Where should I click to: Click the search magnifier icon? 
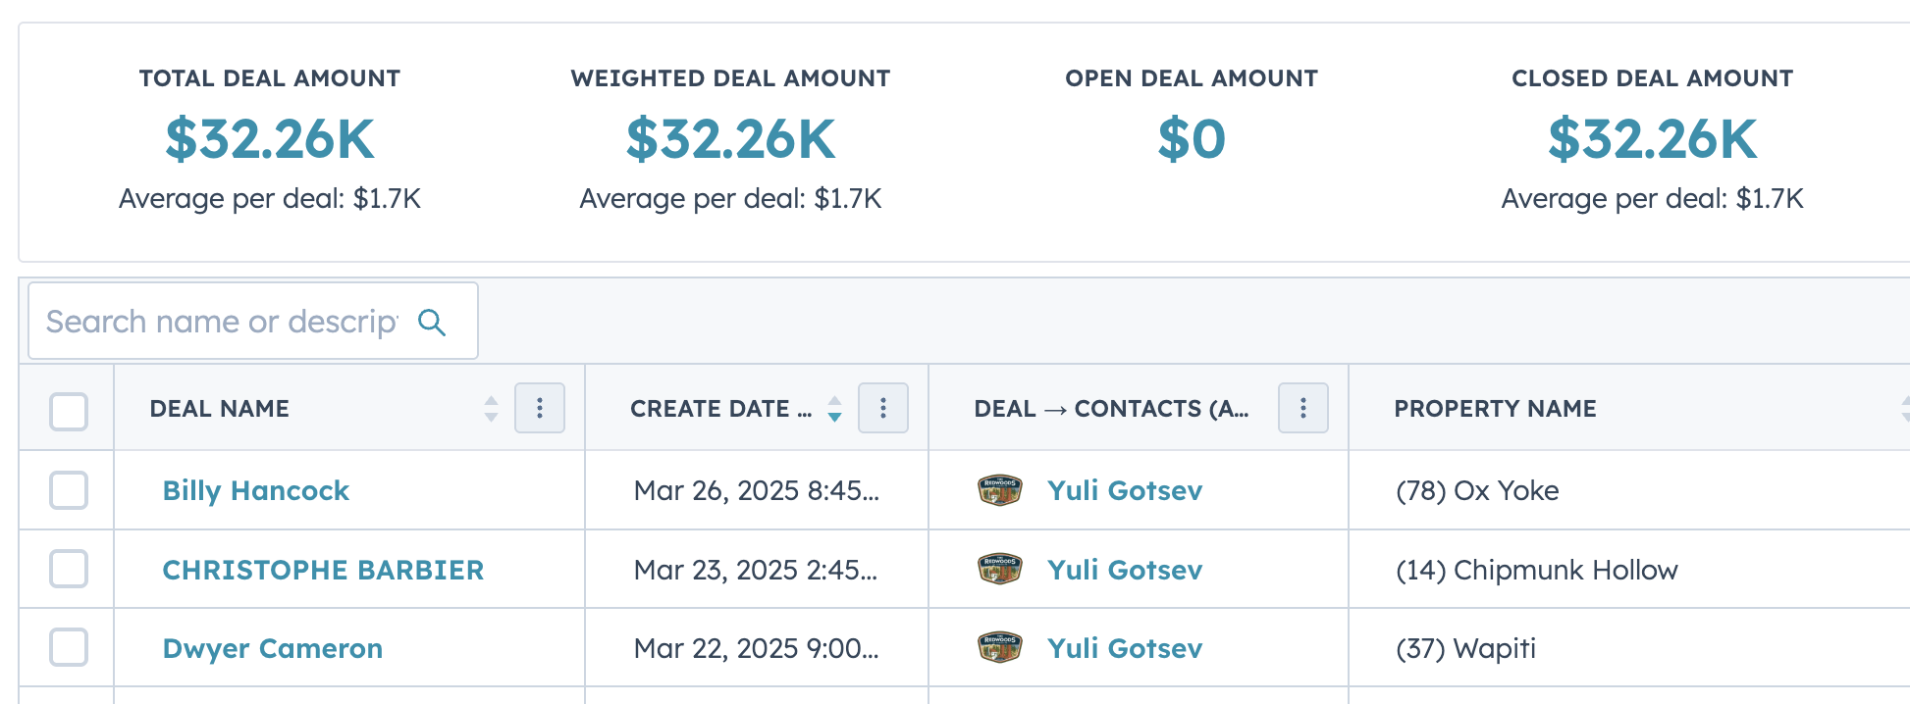(432, 323)
